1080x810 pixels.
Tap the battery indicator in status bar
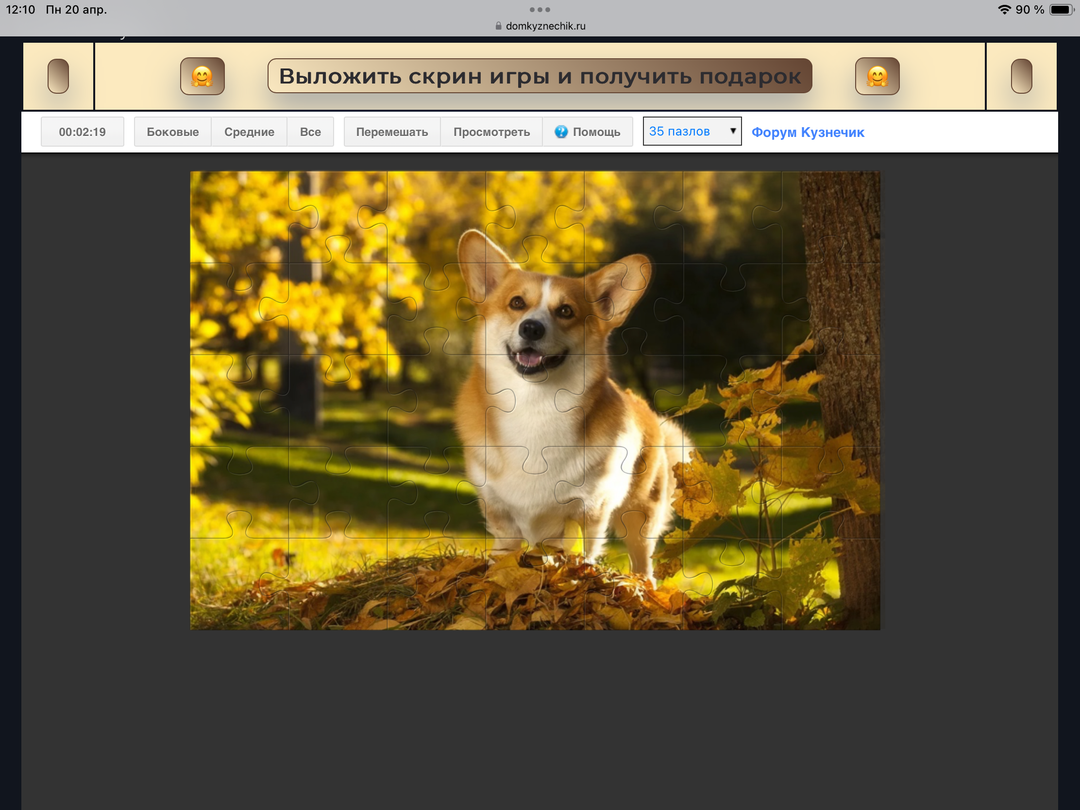tap(1061, 10)
